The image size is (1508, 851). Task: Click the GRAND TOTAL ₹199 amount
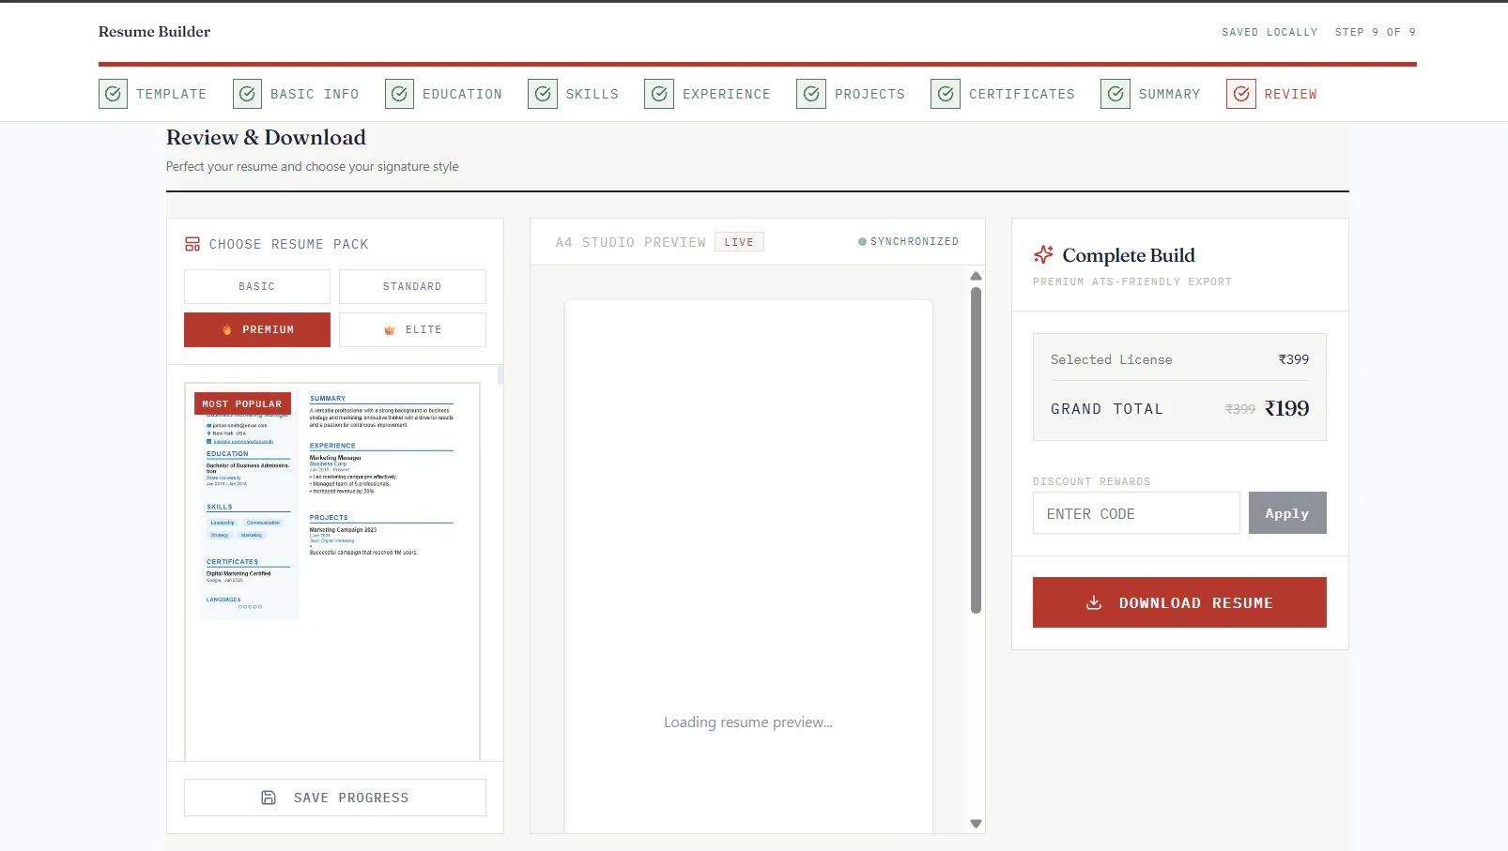tap(1286, 408)
